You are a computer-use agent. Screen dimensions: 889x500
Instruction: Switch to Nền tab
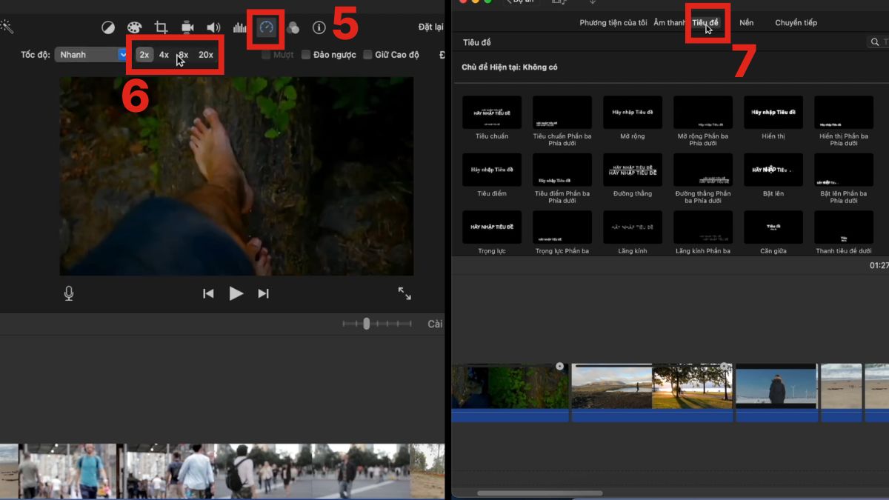pyautogui.click(x=747, y=23)
